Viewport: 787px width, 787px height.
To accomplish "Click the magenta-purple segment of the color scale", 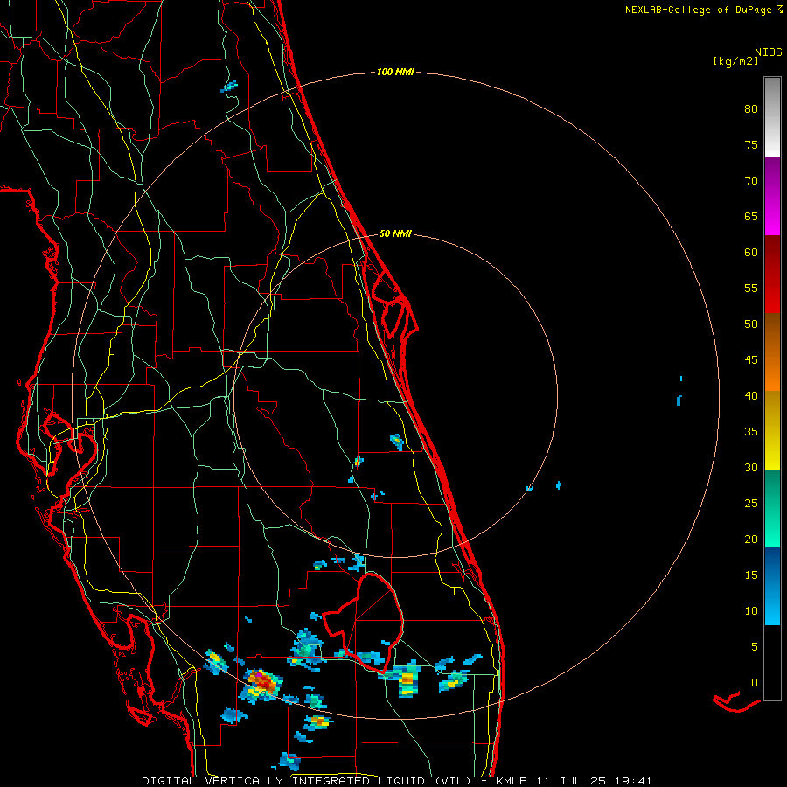I will point(772,196).
